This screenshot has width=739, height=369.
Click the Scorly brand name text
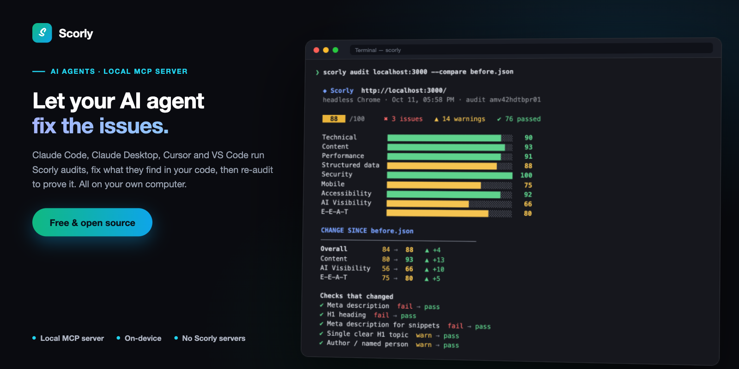pyautogui.click(x=76, y=33)
